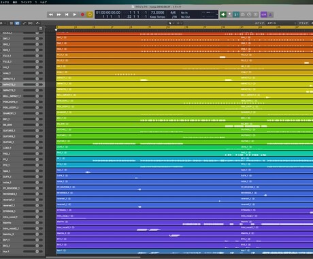Click bar 21 on the timeline ruler
313x259 pixels.
(242, 27)
